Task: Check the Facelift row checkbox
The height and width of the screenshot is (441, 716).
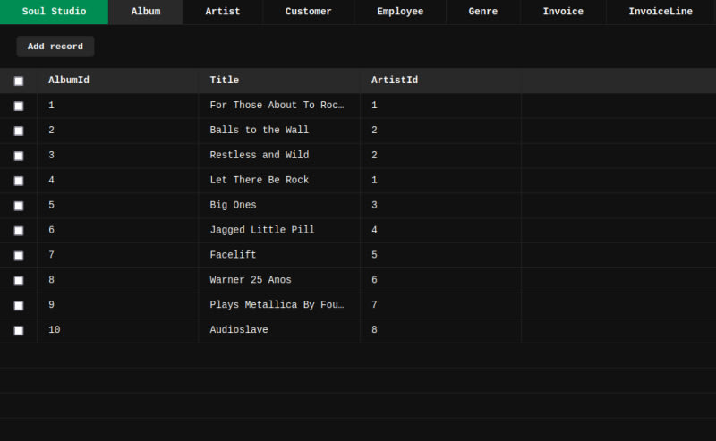Action: click(19, 256)
